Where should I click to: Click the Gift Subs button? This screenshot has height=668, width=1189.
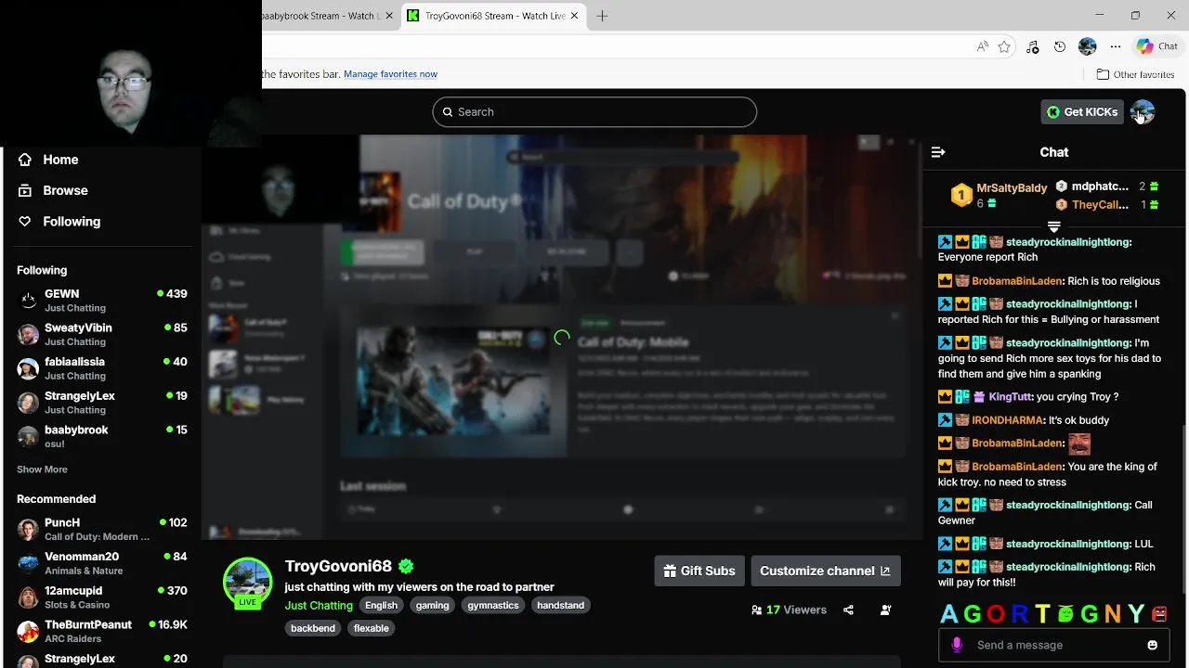coord(699,571)
